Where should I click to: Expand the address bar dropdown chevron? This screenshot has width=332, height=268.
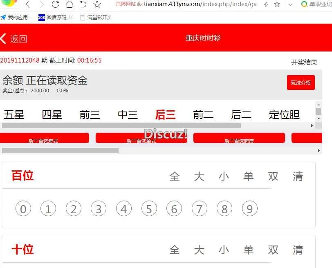tap(290, 4)
